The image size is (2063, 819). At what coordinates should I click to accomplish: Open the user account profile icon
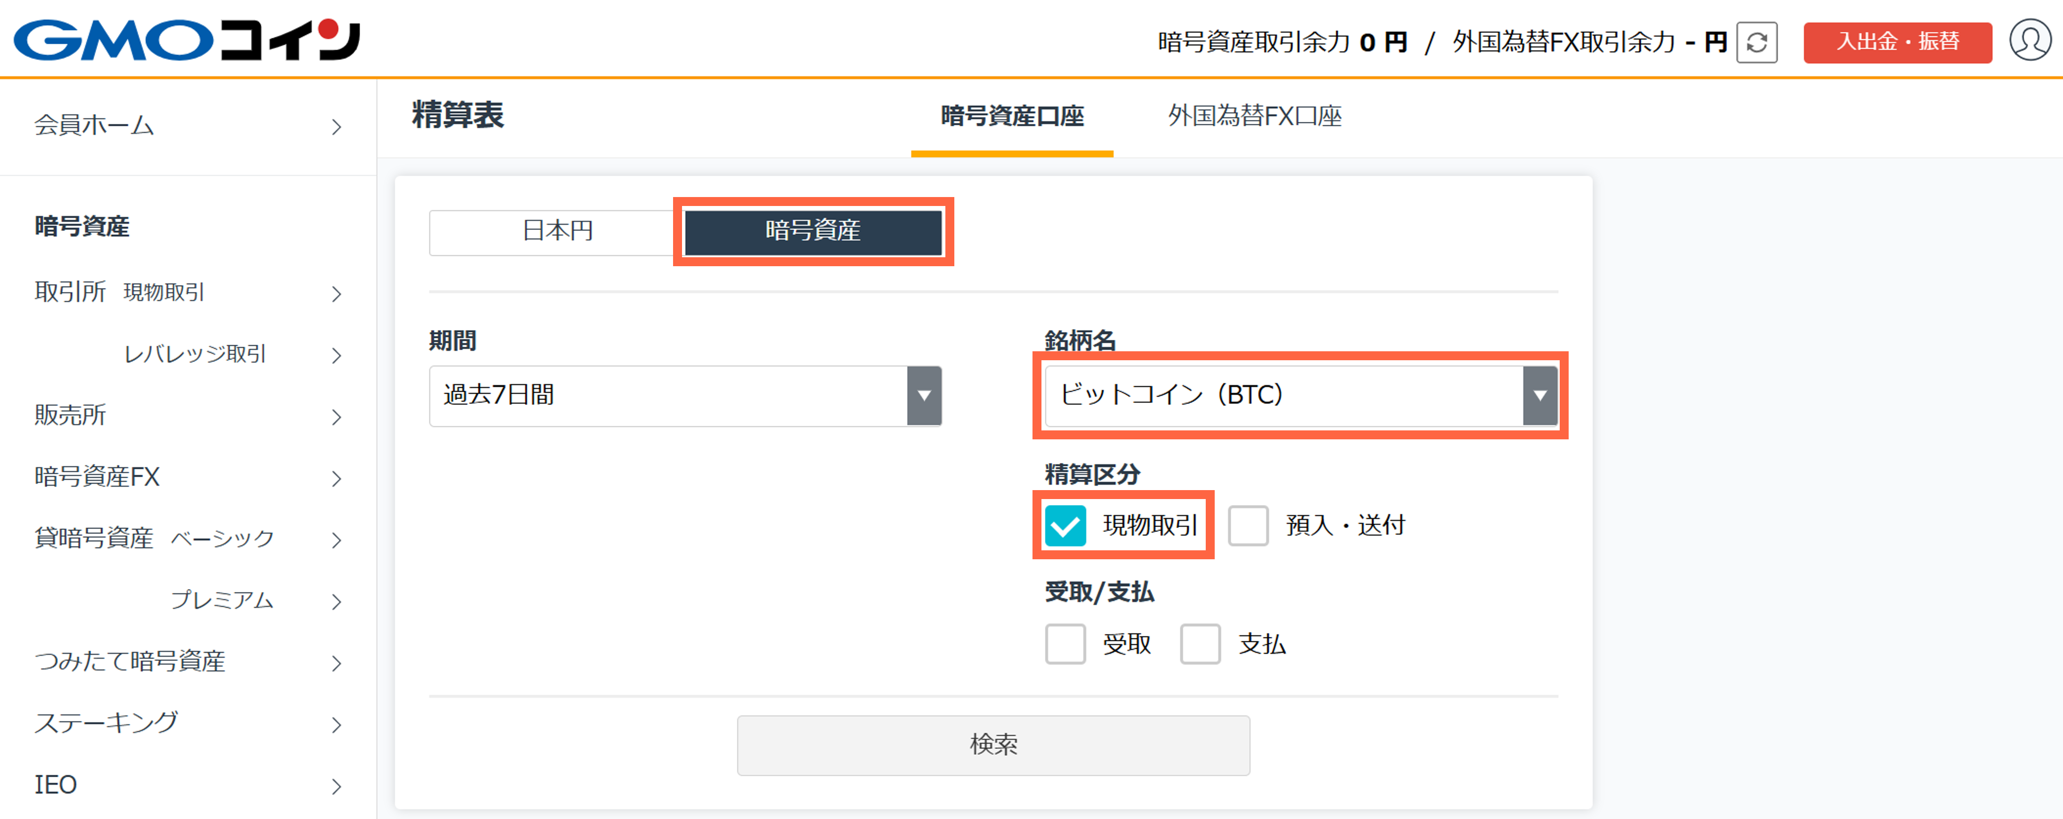pos(2030,39)
